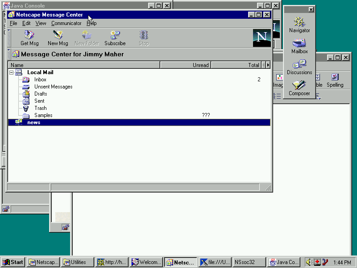Switch to the Utilities taskbar button
The height and width of the screenshot is (268, 357).
click(78, 262)
